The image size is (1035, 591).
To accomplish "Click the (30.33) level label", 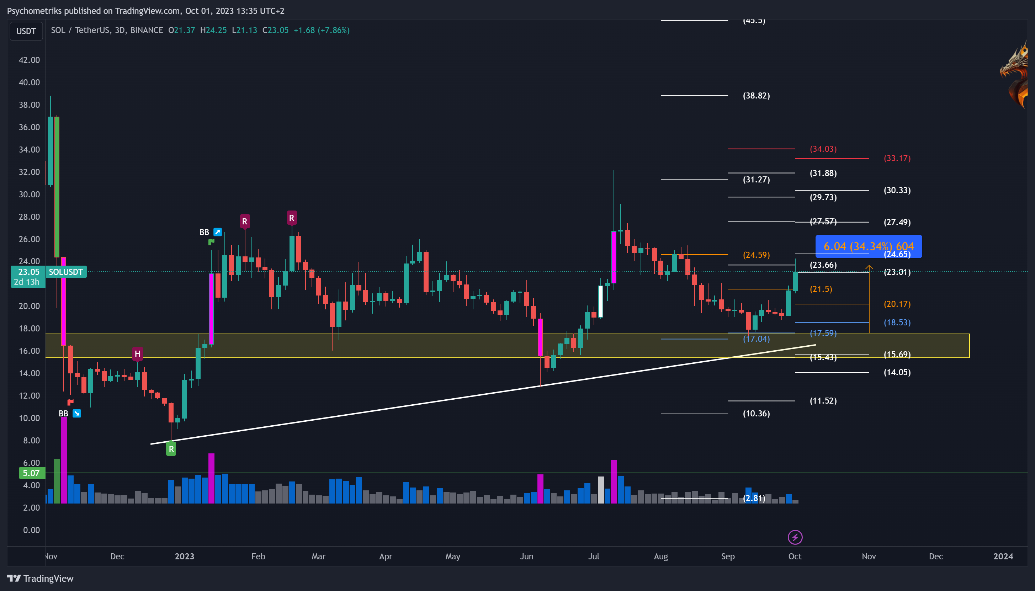I will (897, 190).
